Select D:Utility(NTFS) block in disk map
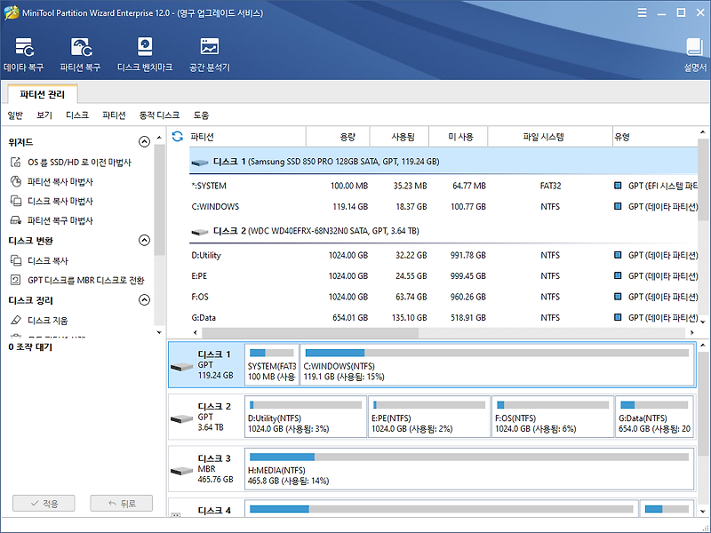Image resolution: width=711 pixels, height=533 pixels. (x=306, y=417)
